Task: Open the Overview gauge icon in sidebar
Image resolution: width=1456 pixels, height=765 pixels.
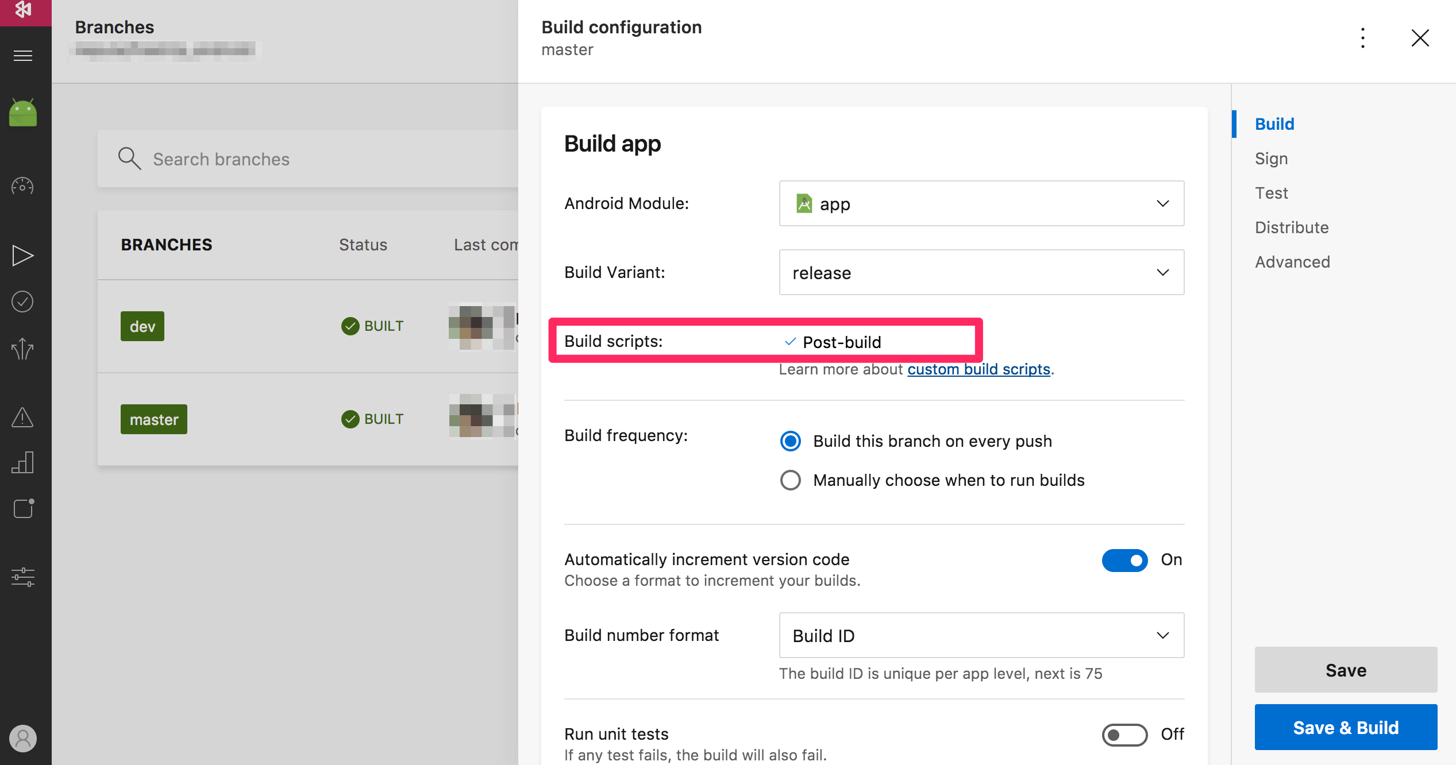Action: [23, 186]
